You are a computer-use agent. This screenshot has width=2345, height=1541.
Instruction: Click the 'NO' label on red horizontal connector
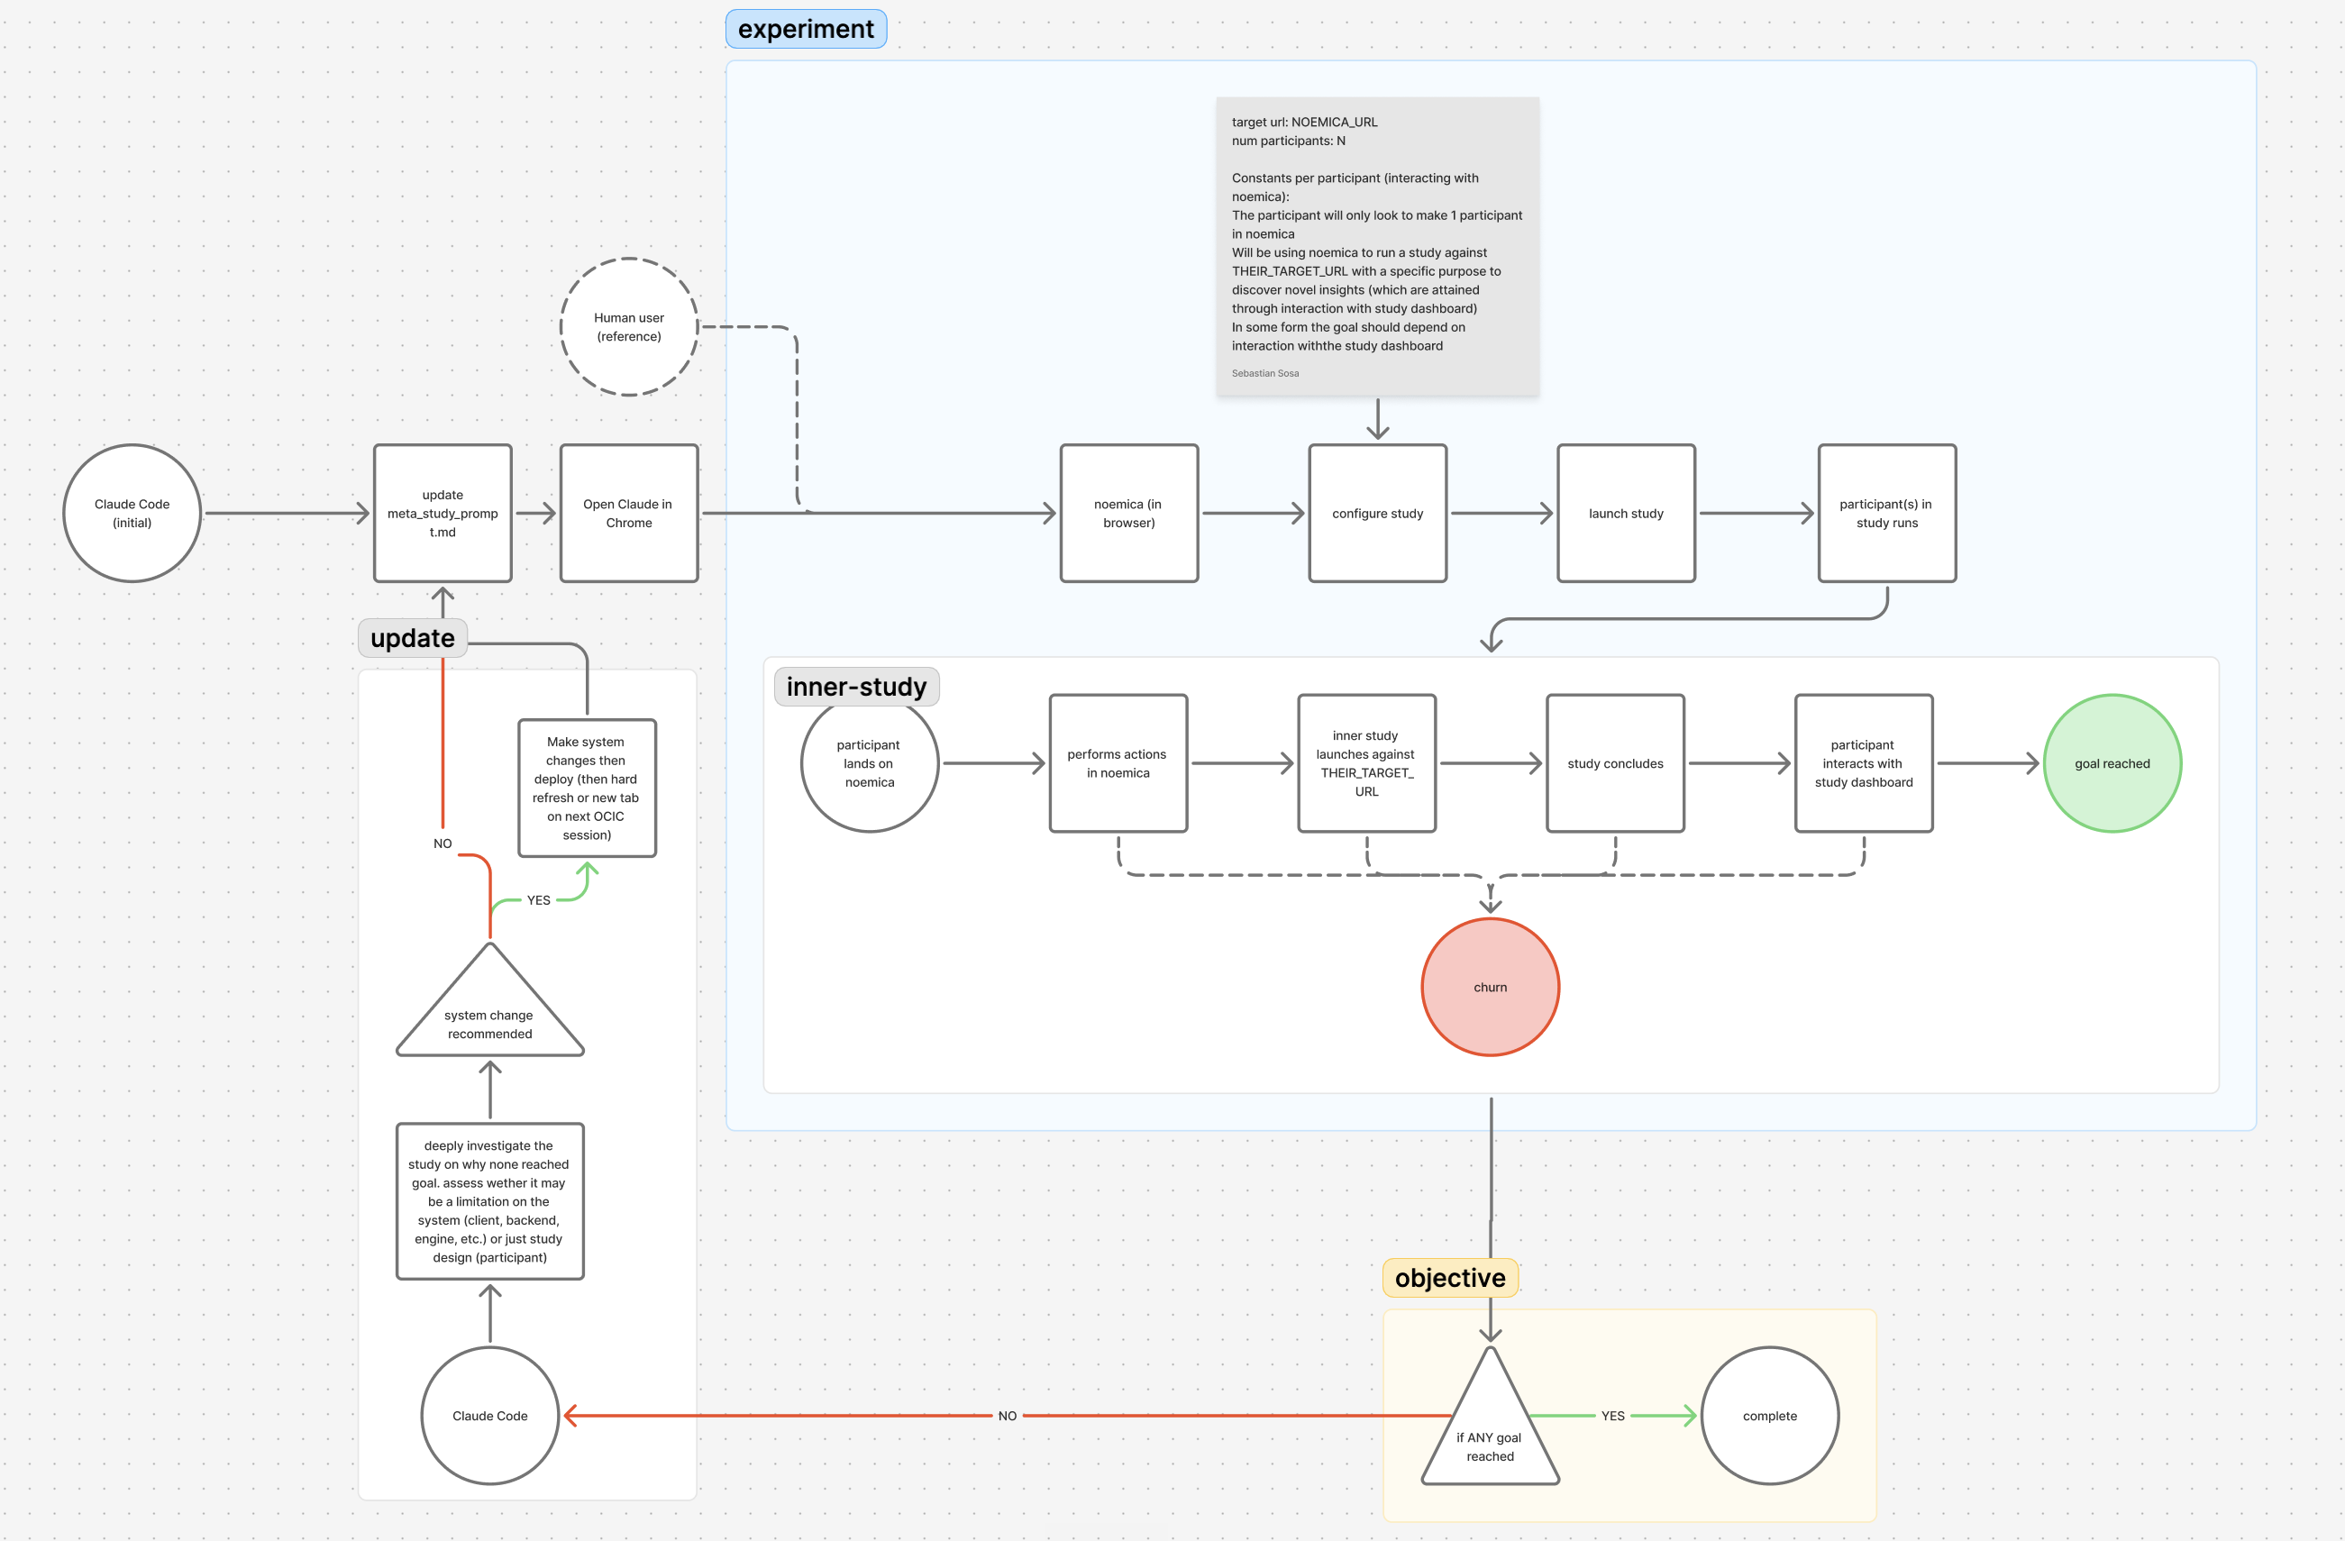pos(1007,1416)
